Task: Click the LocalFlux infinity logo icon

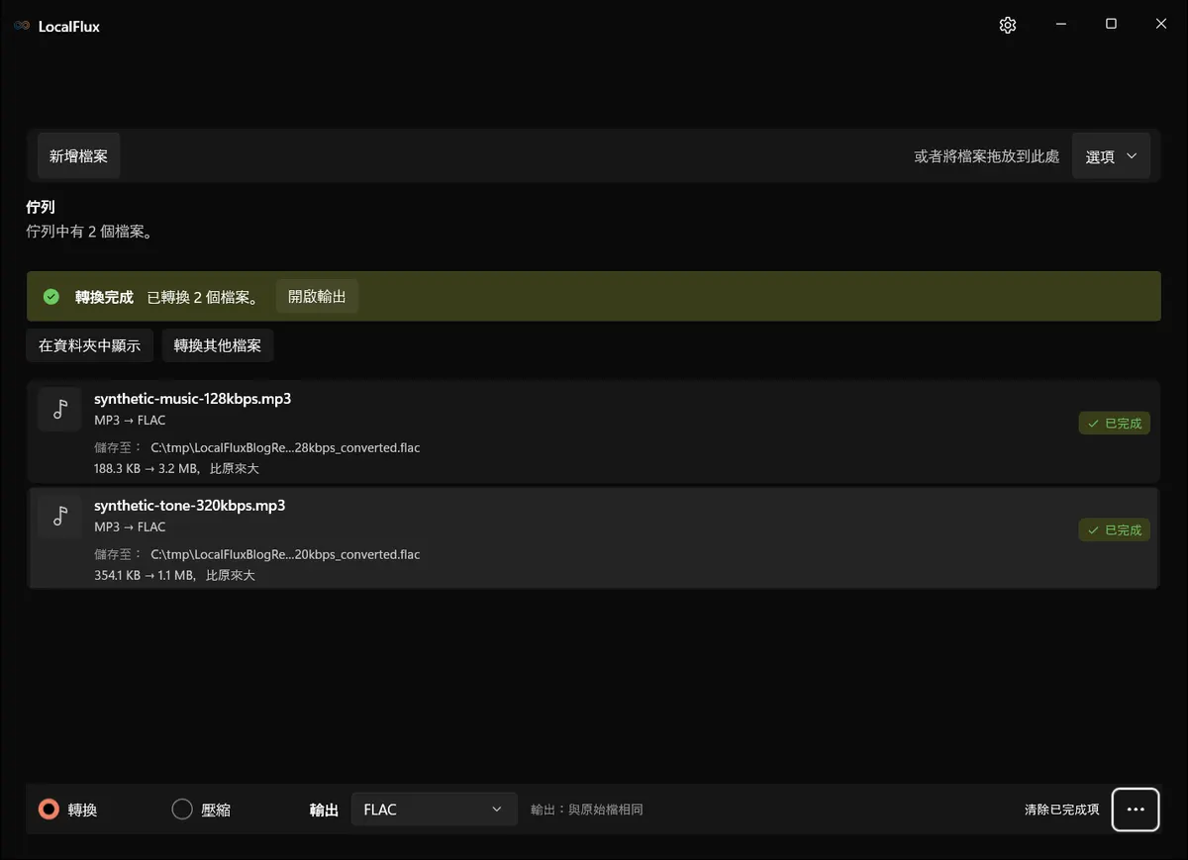Action: 22,27
